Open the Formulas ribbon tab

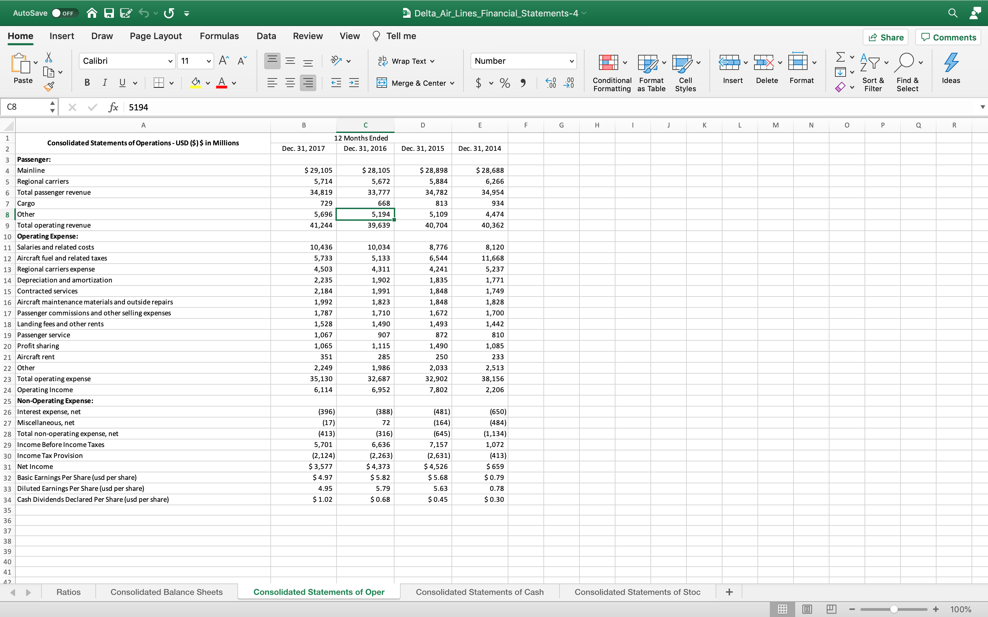pos(219,36)
